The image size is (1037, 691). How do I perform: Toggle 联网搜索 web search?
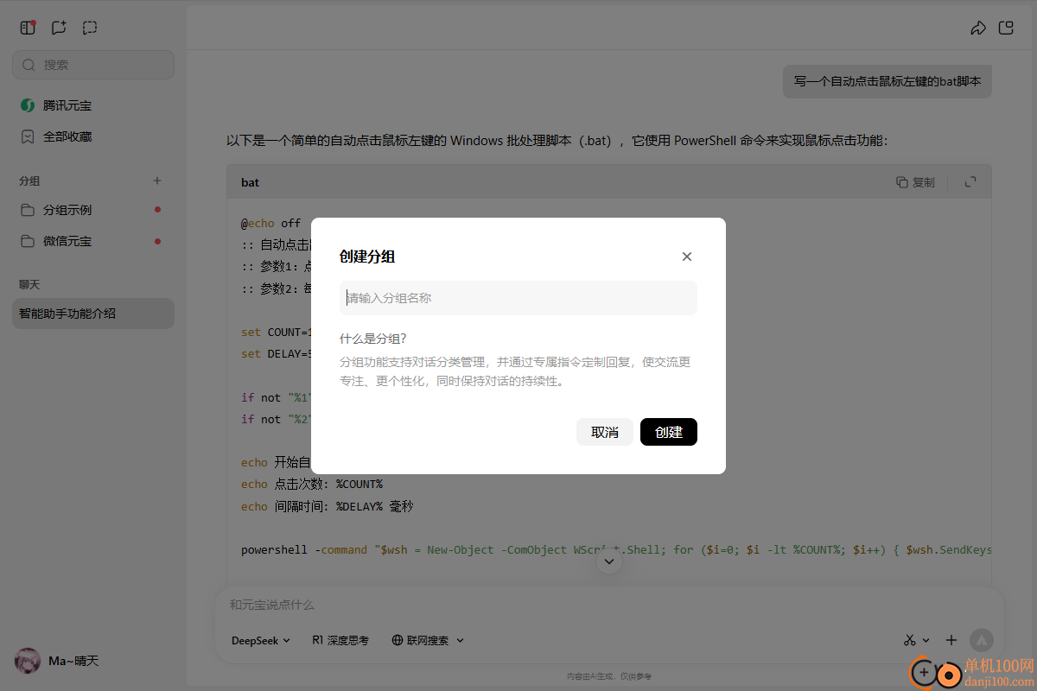(421, 641)
